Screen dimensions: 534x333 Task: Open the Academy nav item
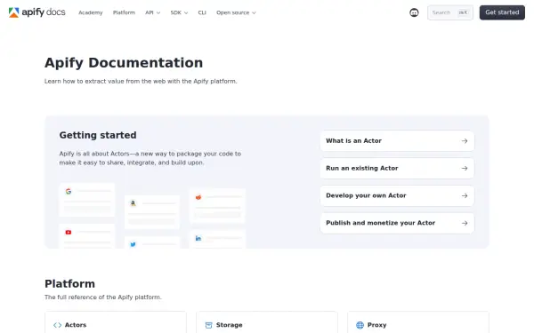coord(90,12)
